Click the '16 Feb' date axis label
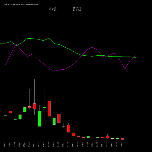 click(97, 145)
